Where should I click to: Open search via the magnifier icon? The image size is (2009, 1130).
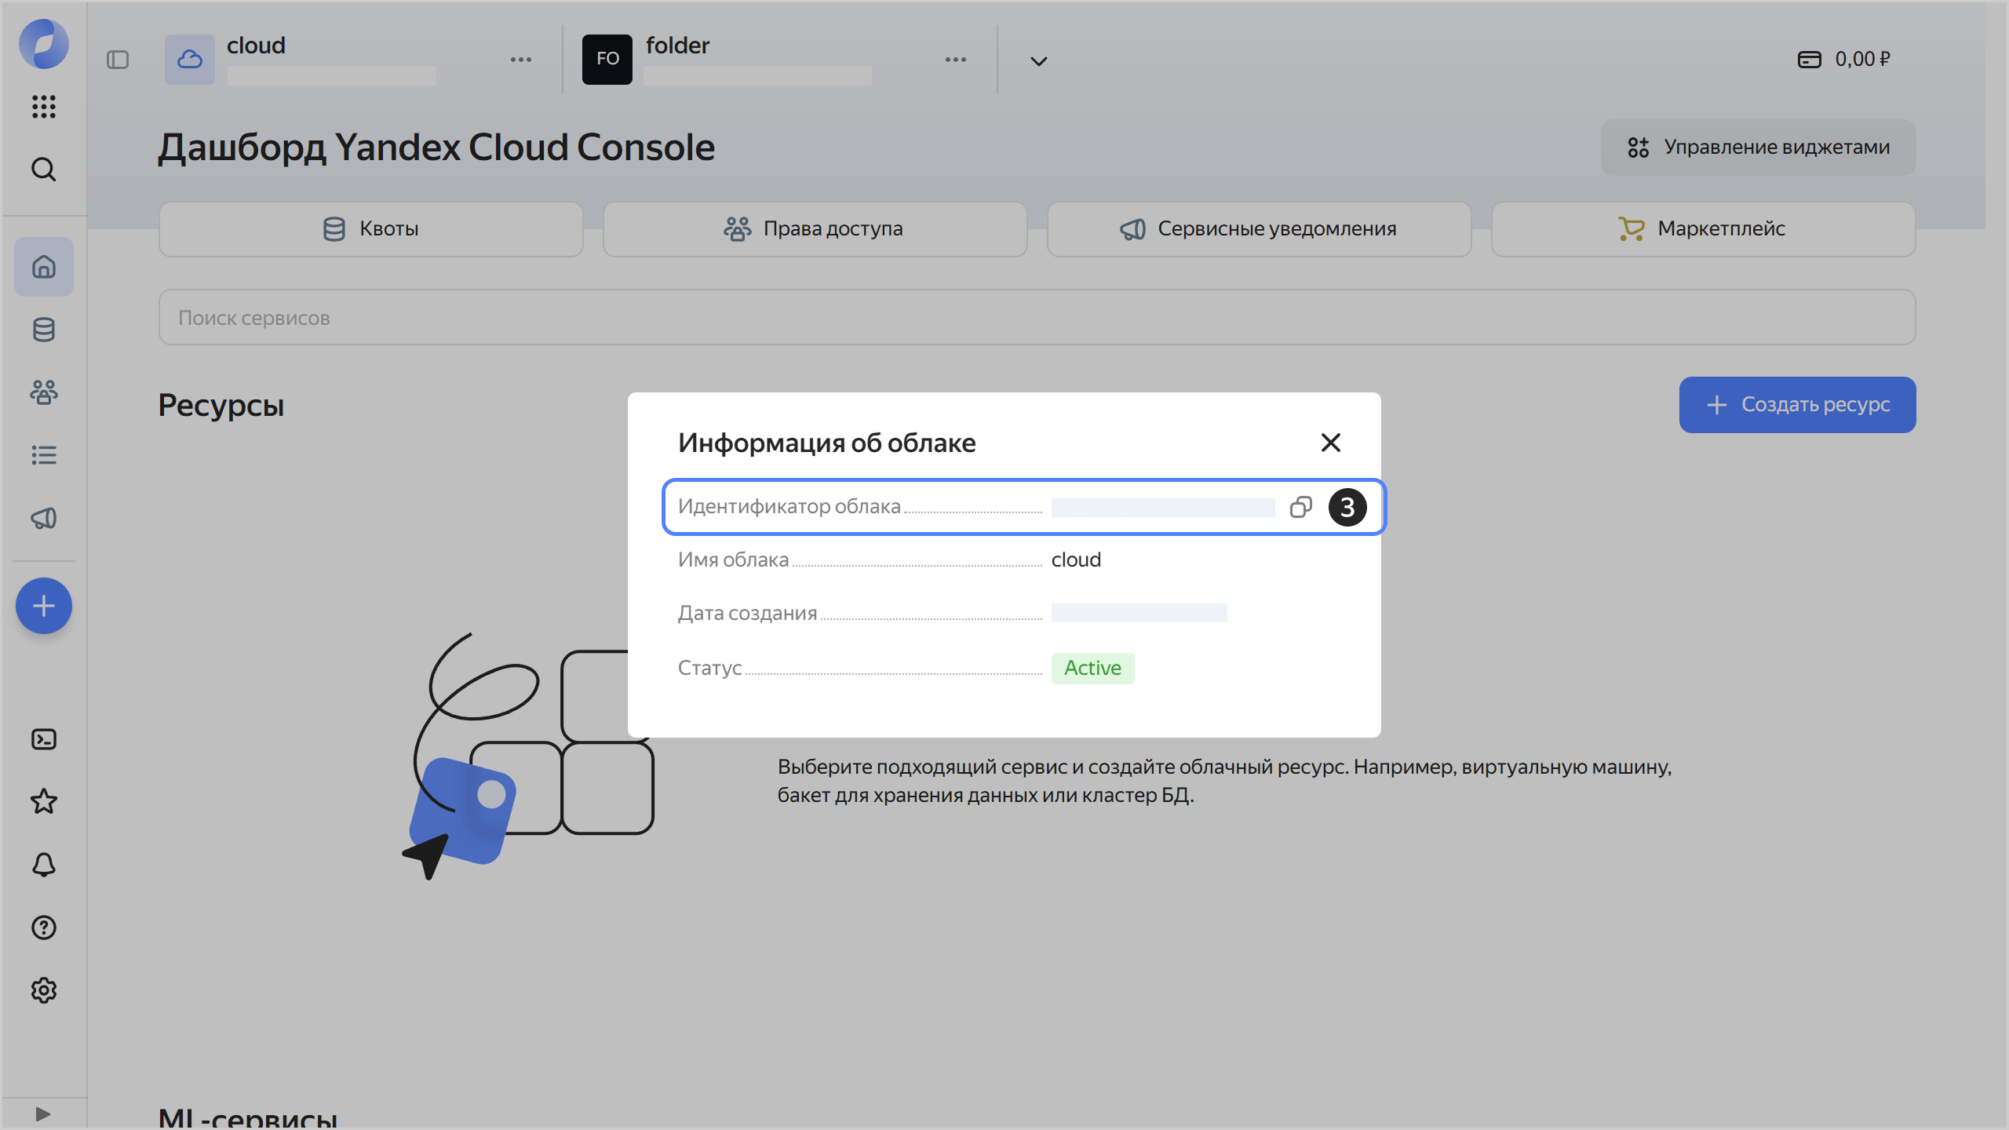44,169
